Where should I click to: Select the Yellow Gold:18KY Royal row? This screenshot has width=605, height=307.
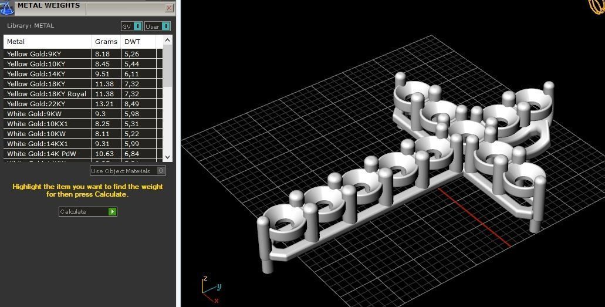coord(83,94)
